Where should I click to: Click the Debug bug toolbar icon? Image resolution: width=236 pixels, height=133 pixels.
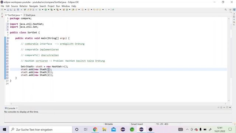coord(40,10)
